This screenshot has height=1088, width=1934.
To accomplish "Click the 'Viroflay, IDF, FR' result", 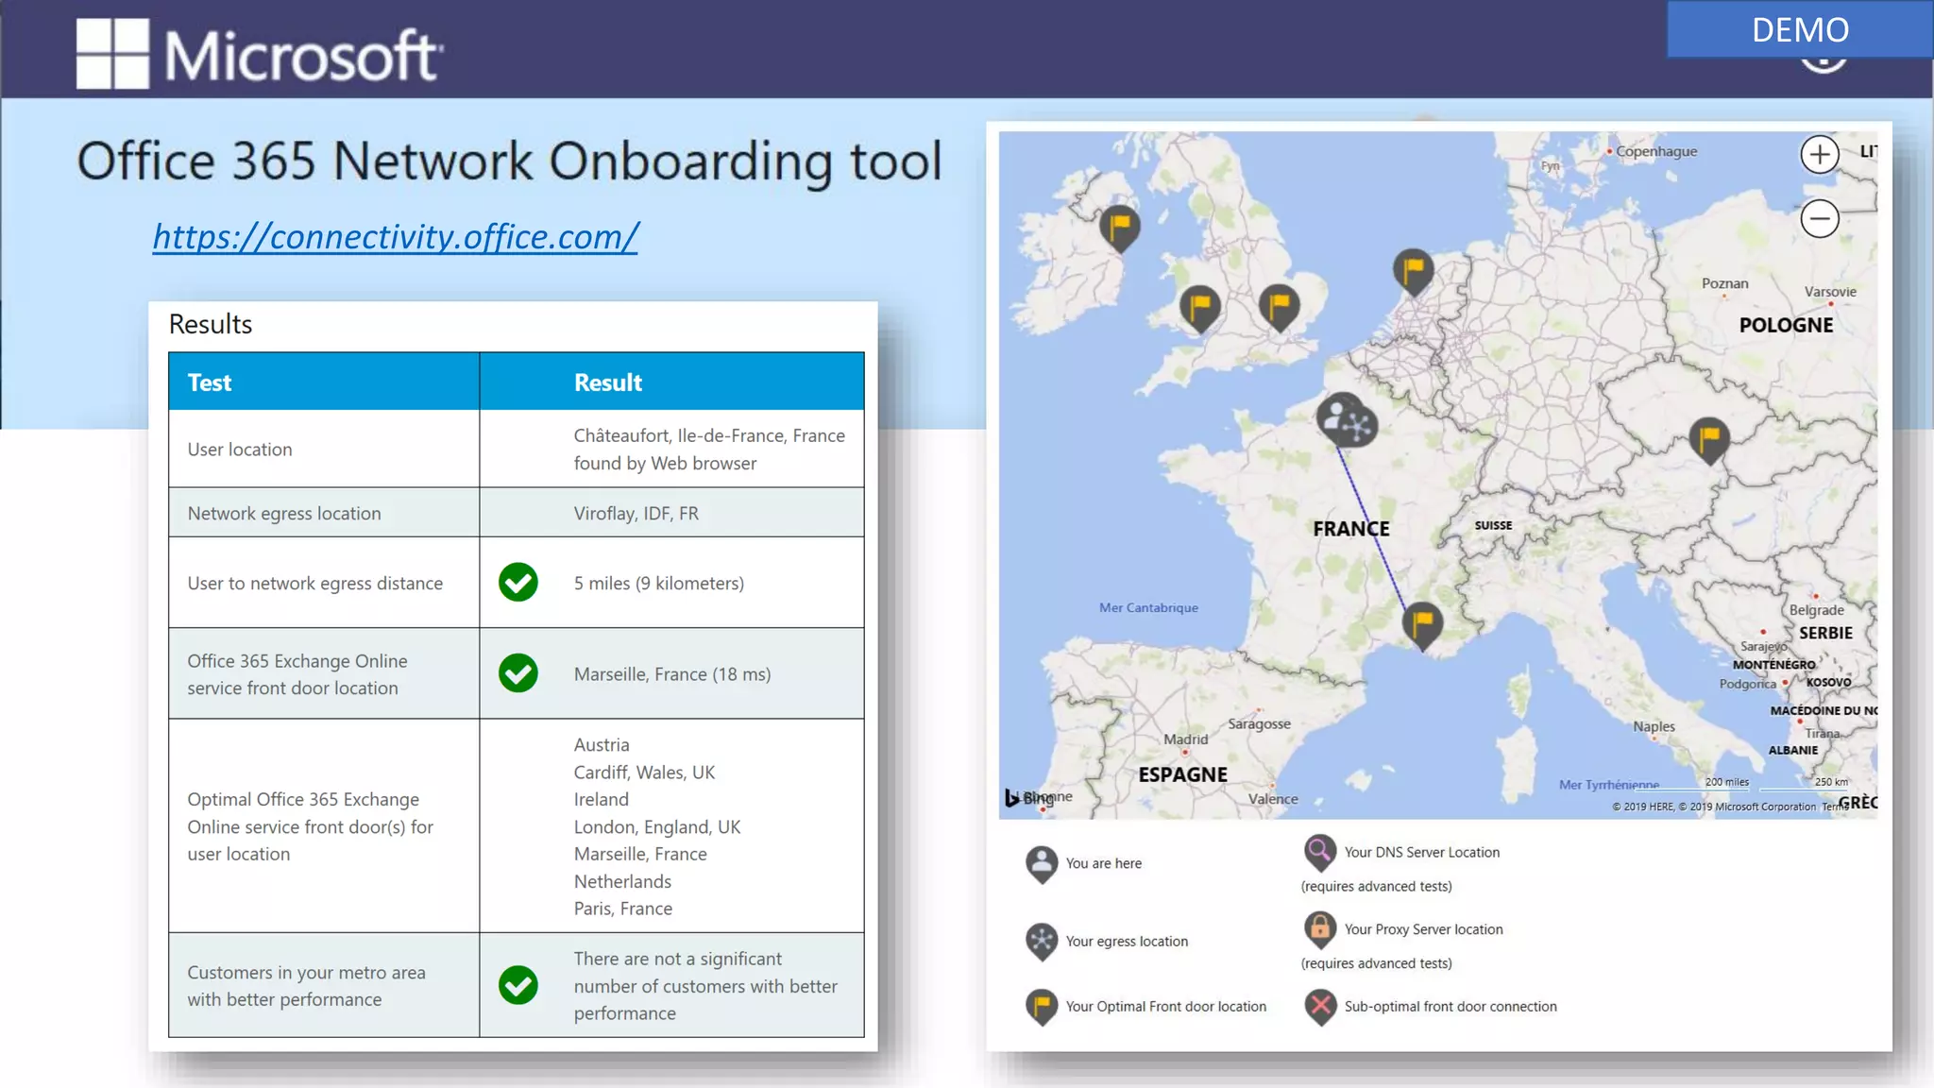I will pyautogui.click(x=636, y=513).
